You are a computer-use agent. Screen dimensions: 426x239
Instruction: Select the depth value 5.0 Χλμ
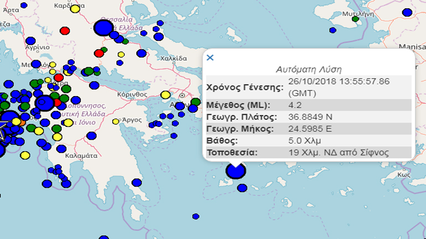(304, 141)
